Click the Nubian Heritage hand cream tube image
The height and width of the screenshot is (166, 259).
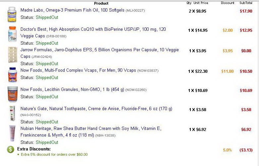click(12, 133)
